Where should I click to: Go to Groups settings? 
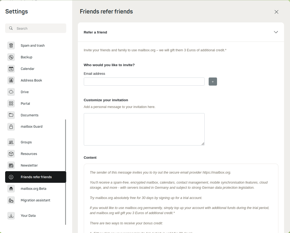point(26,142)
